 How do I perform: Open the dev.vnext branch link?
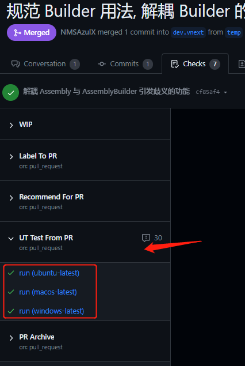188,32
